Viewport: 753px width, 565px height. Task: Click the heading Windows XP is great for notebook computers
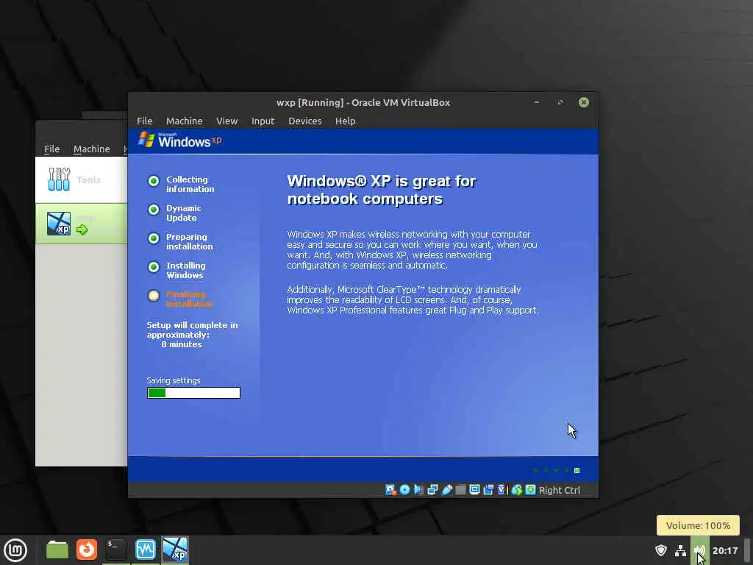point(382,190)
